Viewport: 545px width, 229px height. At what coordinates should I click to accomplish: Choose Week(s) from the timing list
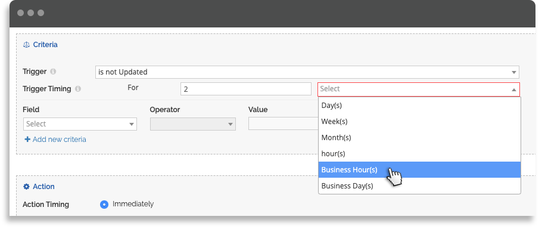coord(419,122)
